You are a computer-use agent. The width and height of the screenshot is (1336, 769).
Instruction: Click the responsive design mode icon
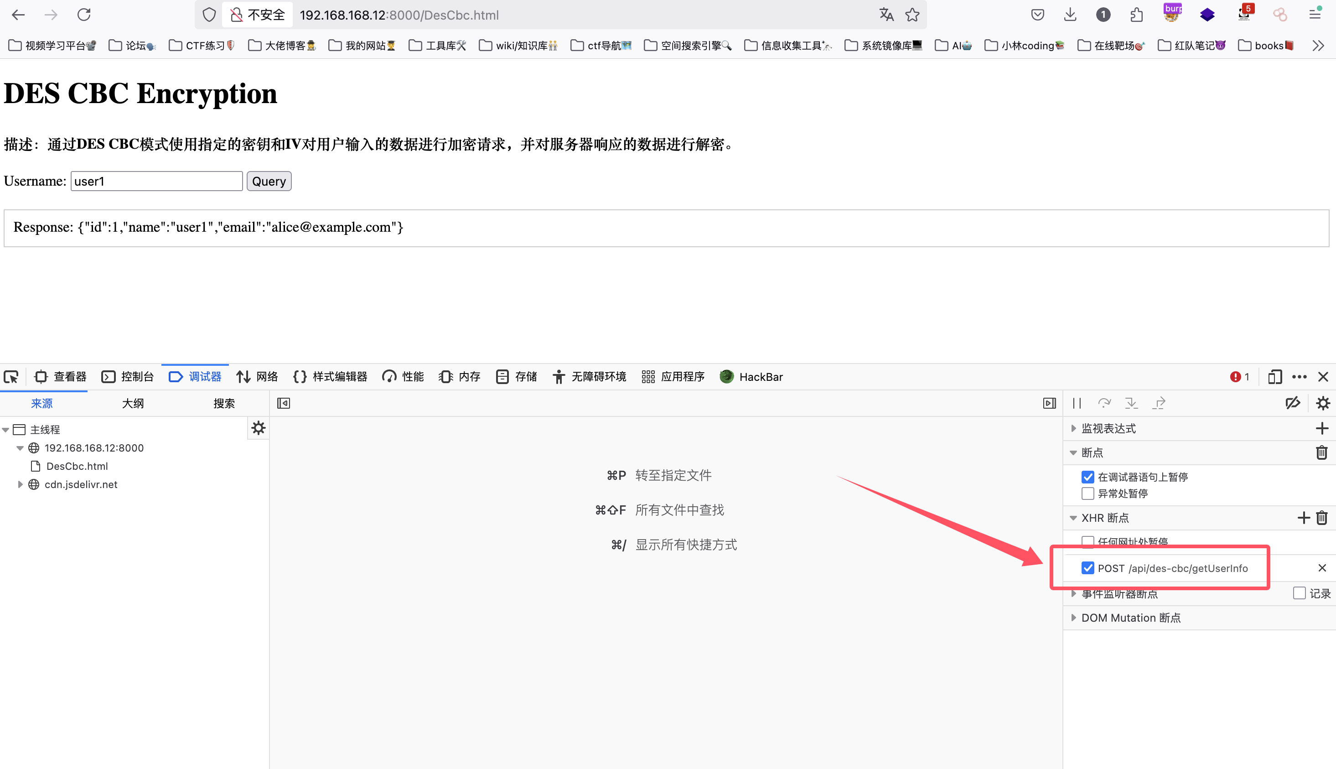click(1274, 377)
